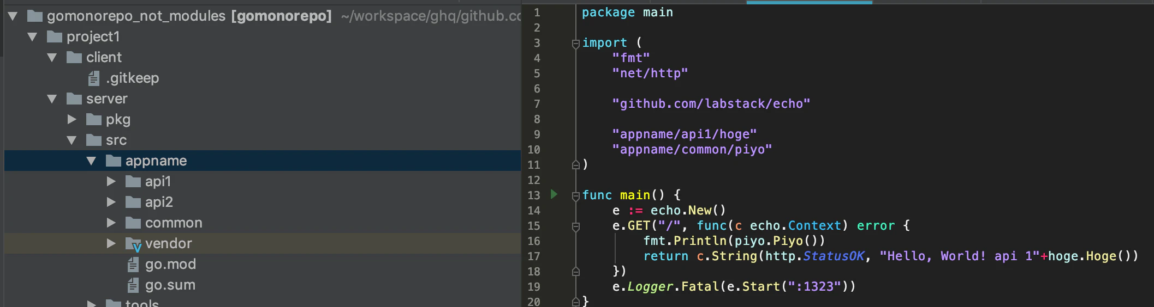
Task: Select the vendor folder row
Action: [x=263, y=244]
